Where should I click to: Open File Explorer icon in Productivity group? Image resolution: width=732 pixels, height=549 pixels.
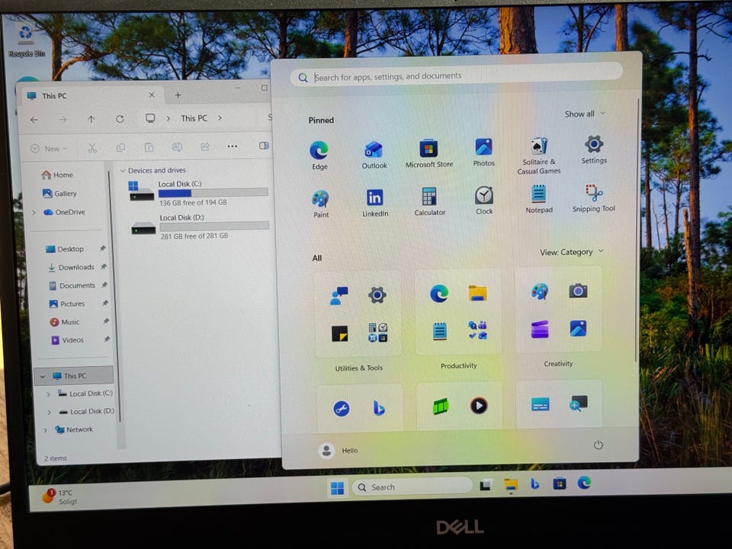477,293
